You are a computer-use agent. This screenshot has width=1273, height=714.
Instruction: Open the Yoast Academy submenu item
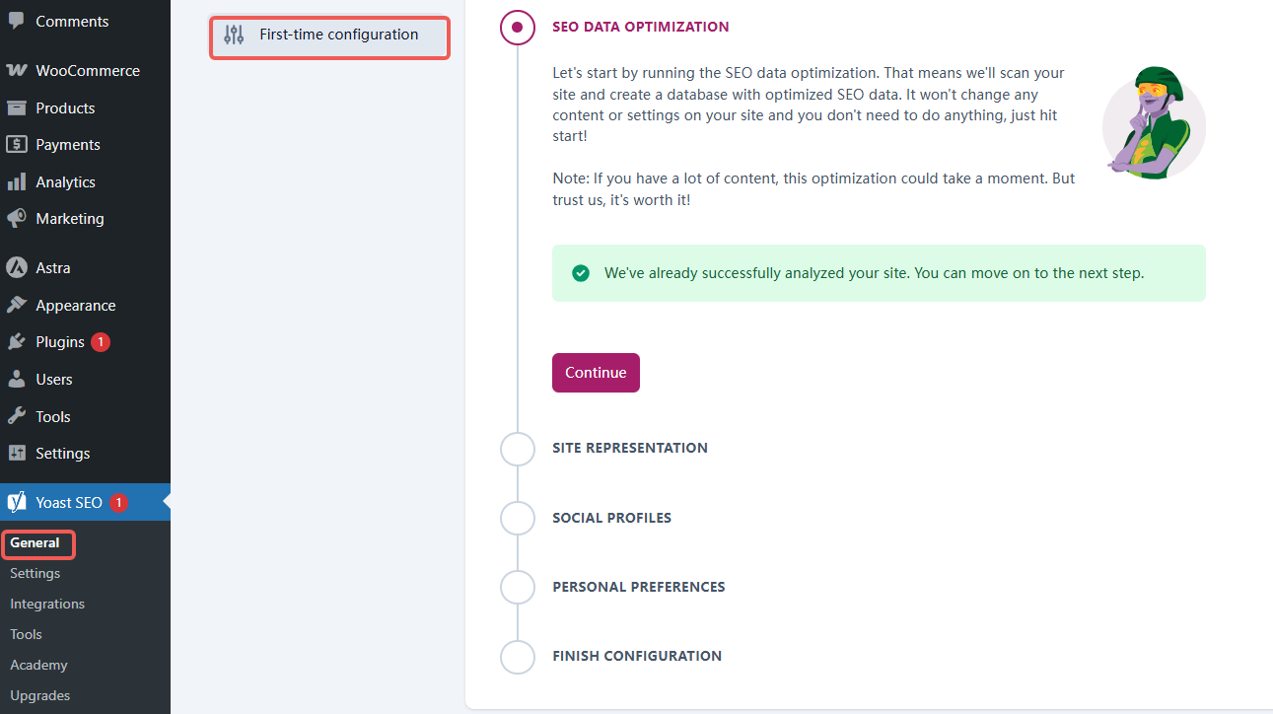click(38, 665)
